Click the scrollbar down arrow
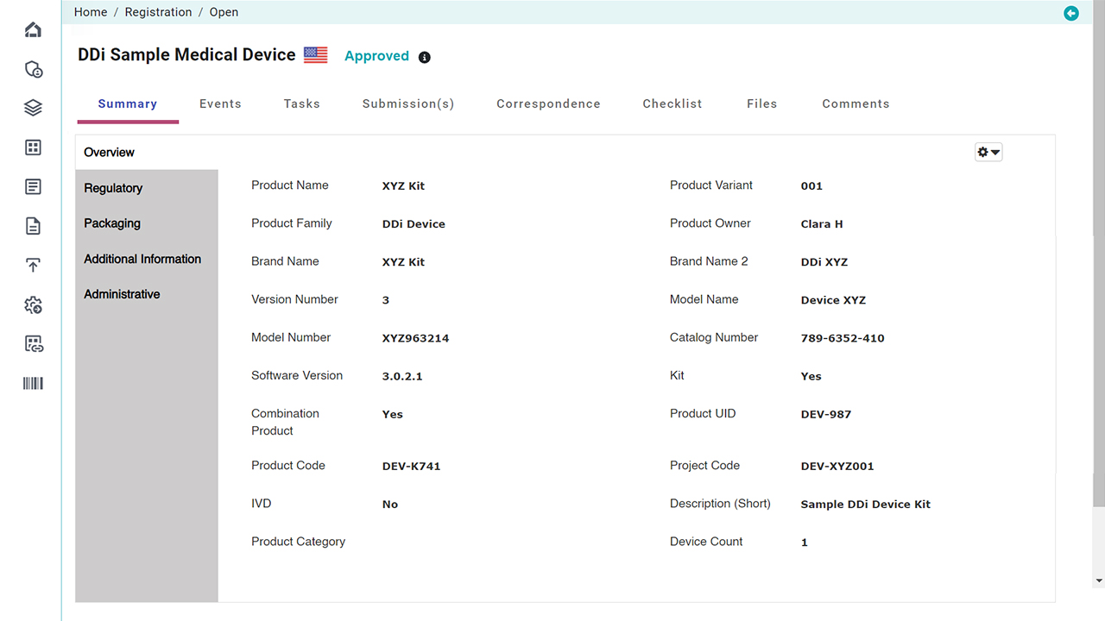The image size is (1105, 621). [x=1098, y=581]
